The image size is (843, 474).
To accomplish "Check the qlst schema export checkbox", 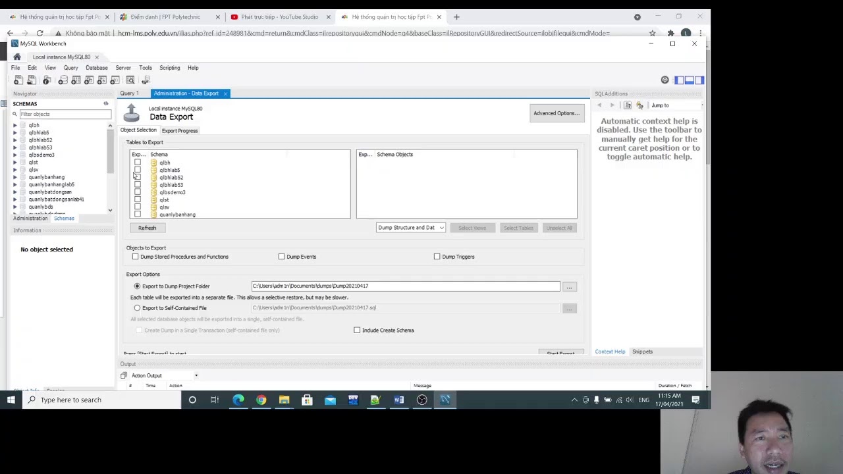I will 137,199.
